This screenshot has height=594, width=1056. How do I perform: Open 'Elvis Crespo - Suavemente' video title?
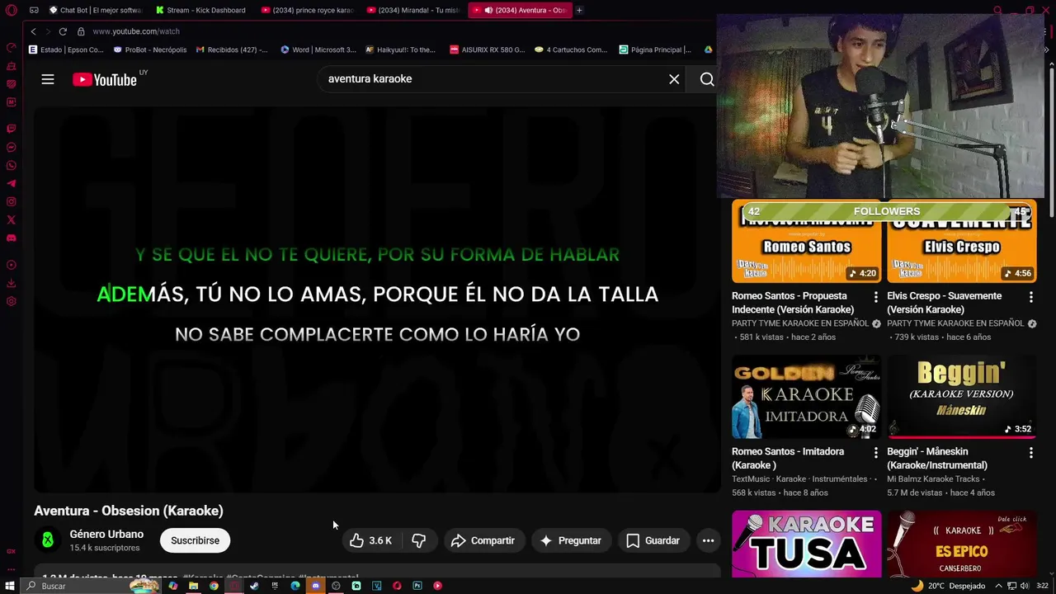pyautogui.click(x=944, y=302)
